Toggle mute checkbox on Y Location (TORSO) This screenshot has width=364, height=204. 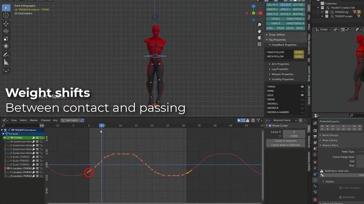38,172
